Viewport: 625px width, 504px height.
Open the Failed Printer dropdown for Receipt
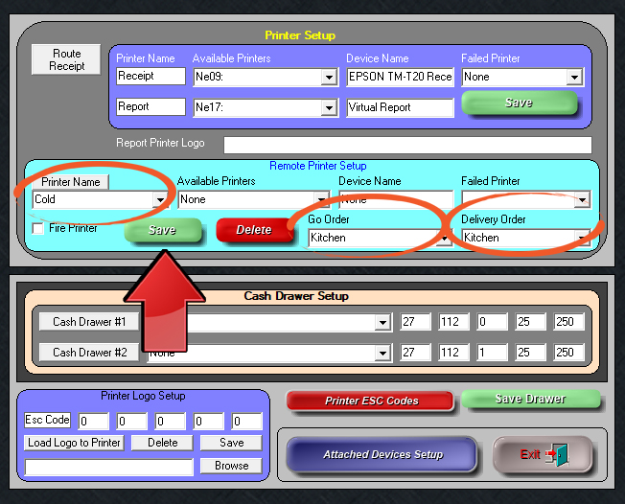coord(573,78)
